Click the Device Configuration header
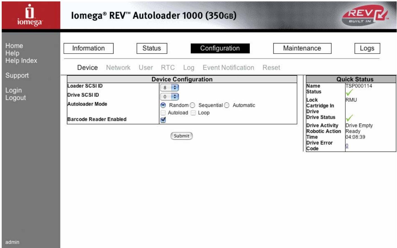The image size is (397, 248). (182, 79)
